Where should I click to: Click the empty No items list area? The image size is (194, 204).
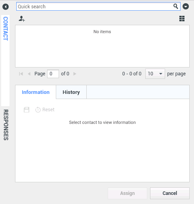(102, 46)
